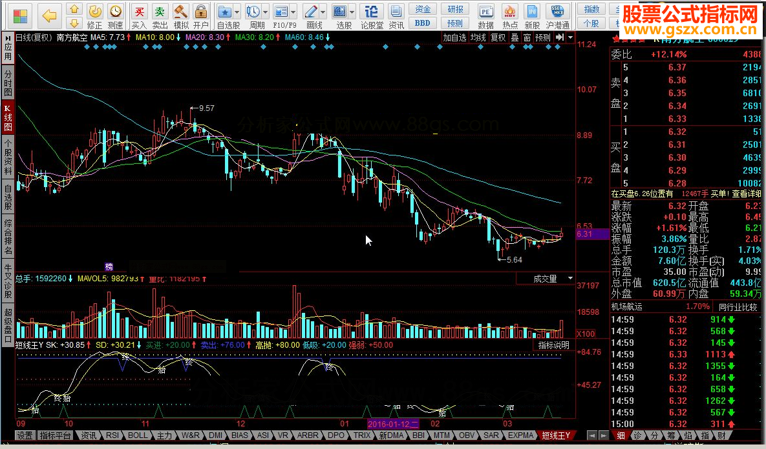Image resolution: width=766 pixels, height=449 pixels.
Task: Open the 模拟 simulation trading icon
Action: [181, 17]
